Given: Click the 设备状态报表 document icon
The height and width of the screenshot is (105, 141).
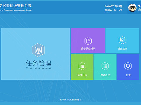Looking at the screenshot, I should (x=88, y=41).
